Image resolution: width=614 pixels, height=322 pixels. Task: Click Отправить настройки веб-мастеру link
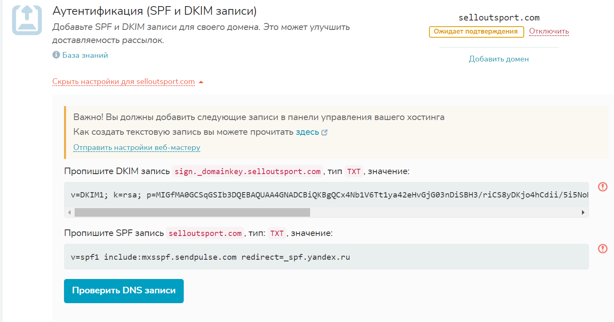(137, 147)
